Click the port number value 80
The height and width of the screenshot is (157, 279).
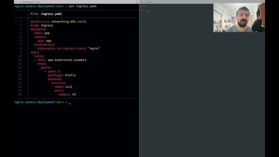tap(74, 95)
